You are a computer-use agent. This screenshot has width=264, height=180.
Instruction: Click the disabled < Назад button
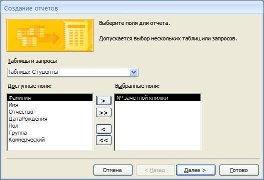[155, 170]
